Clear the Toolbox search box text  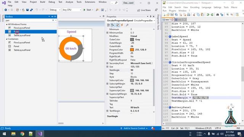[x=53, y=20]
